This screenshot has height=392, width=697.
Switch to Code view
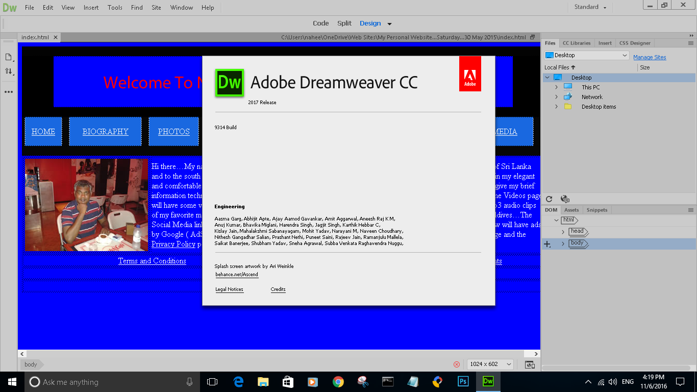tap(321, 23)
